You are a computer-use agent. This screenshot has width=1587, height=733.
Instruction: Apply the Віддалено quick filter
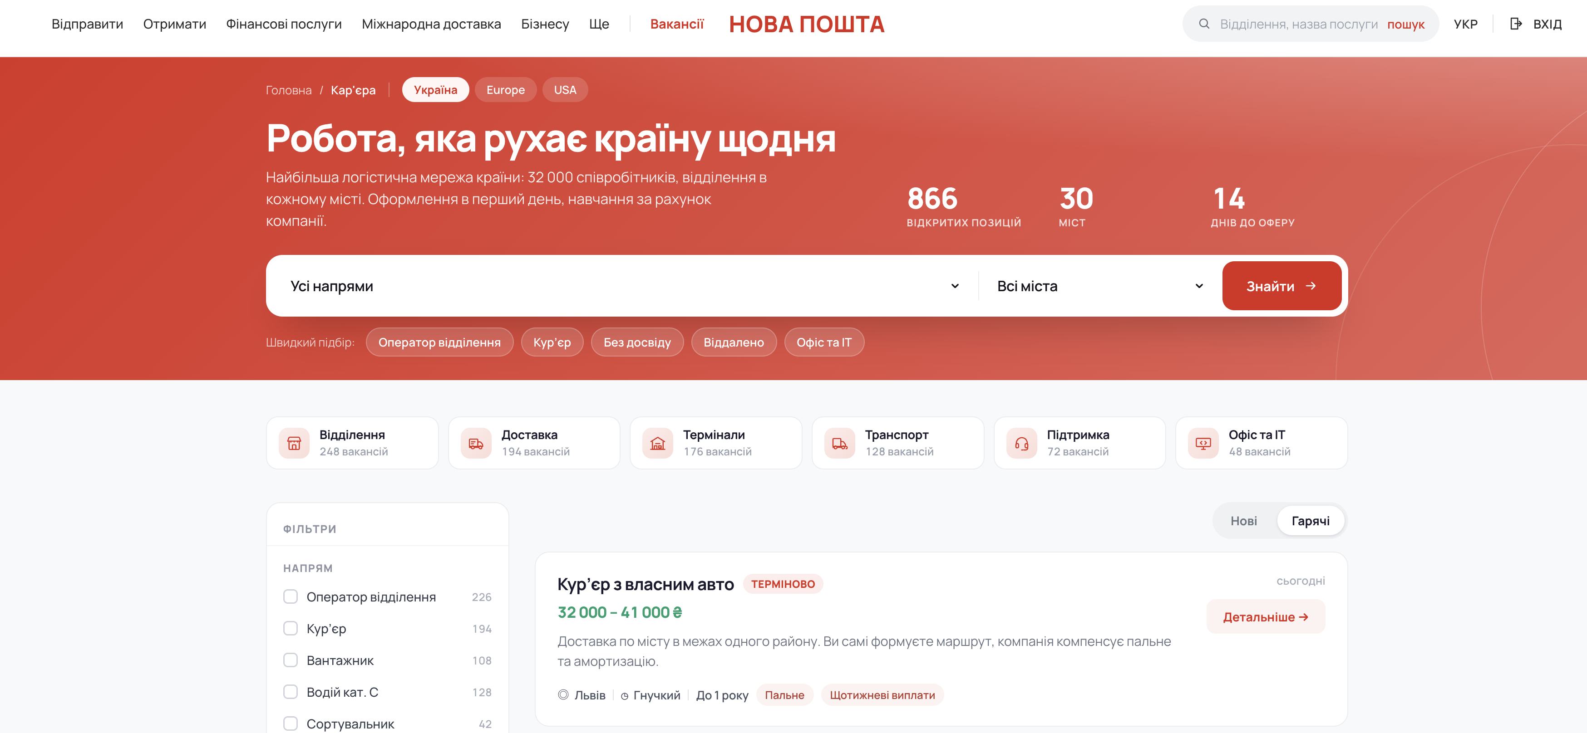[734, 342]
